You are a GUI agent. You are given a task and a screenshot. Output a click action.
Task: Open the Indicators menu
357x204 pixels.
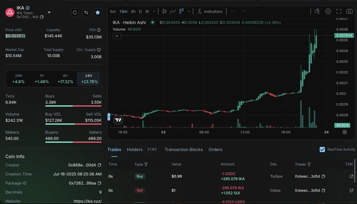coord(210,11)
